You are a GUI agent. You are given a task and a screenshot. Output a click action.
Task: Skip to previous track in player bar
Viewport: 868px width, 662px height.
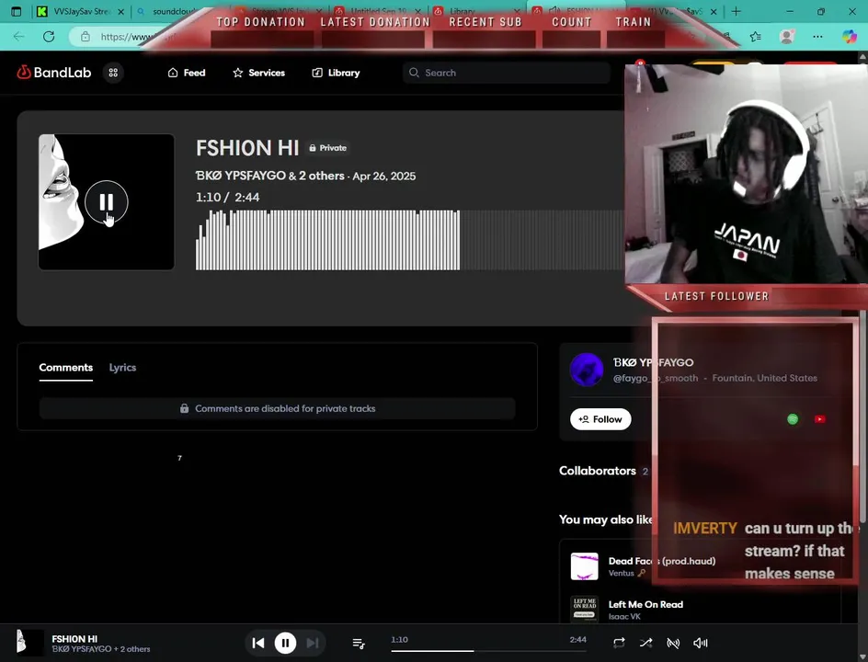[258, 643]
